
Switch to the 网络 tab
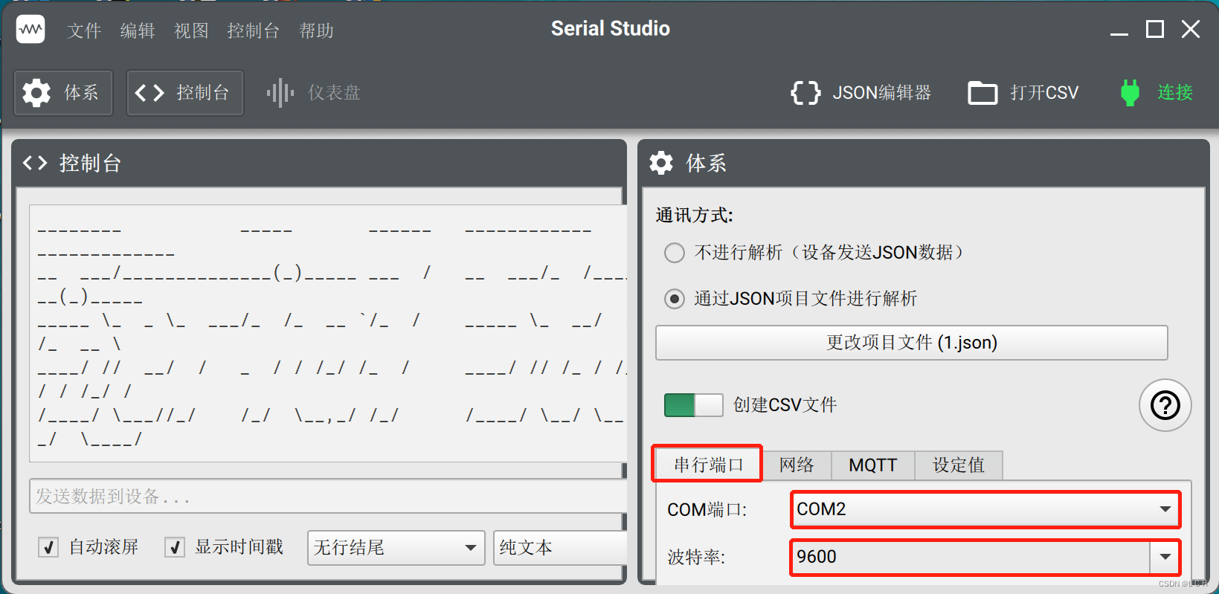(x=797, y=465)
